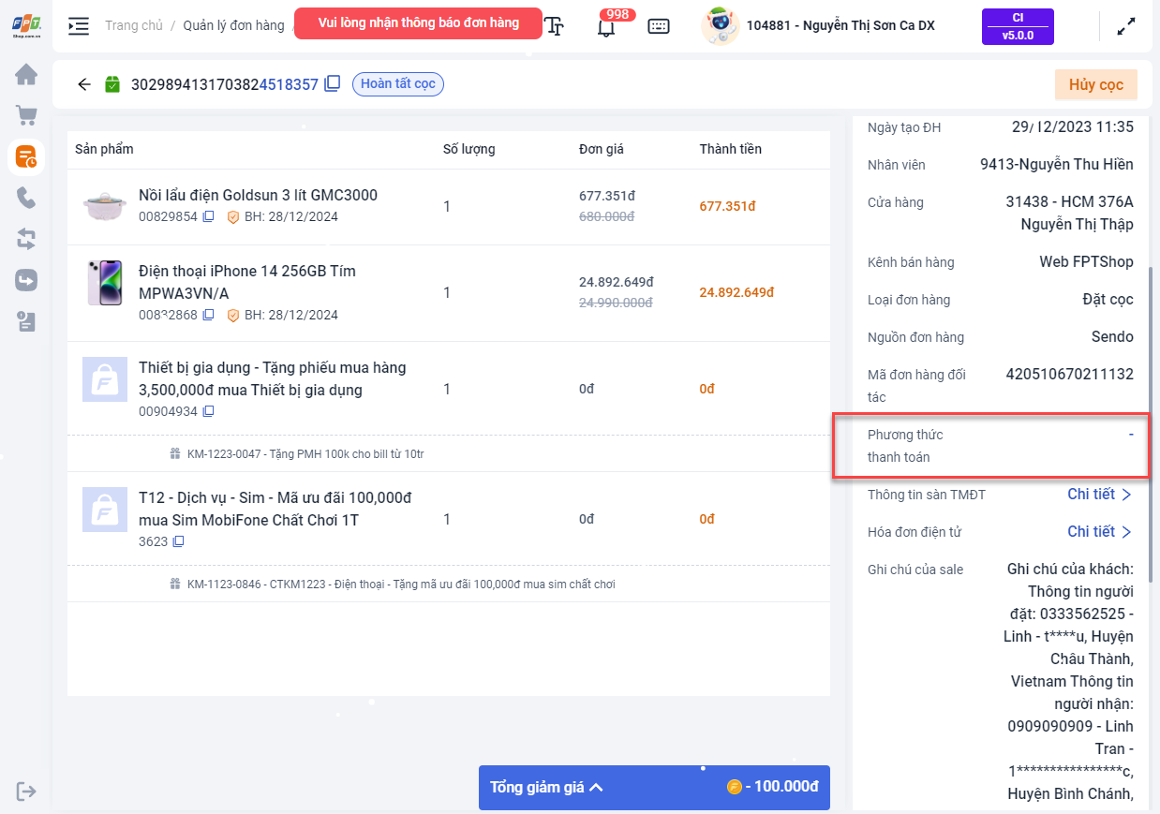Go back using the left arrow button
Viewport: 1160px width, 814px height.
coord(84,84)
